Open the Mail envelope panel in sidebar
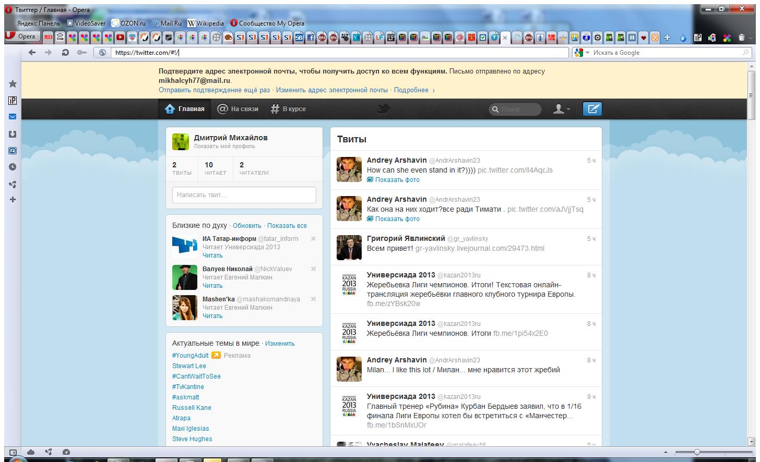The width and height of the screenshot is (760, 462). coord(13,117)
